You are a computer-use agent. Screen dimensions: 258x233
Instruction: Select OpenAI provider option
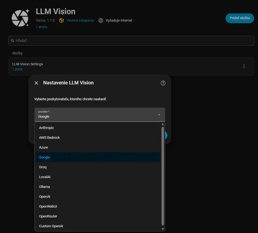click(x=98, y=197)
